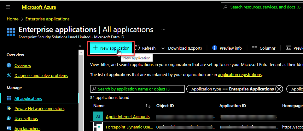Image resolution: width=303 pixels, height=131 pixels.
Task: Click the New application button
Action: pyautogui.click(x=111, y=48)
